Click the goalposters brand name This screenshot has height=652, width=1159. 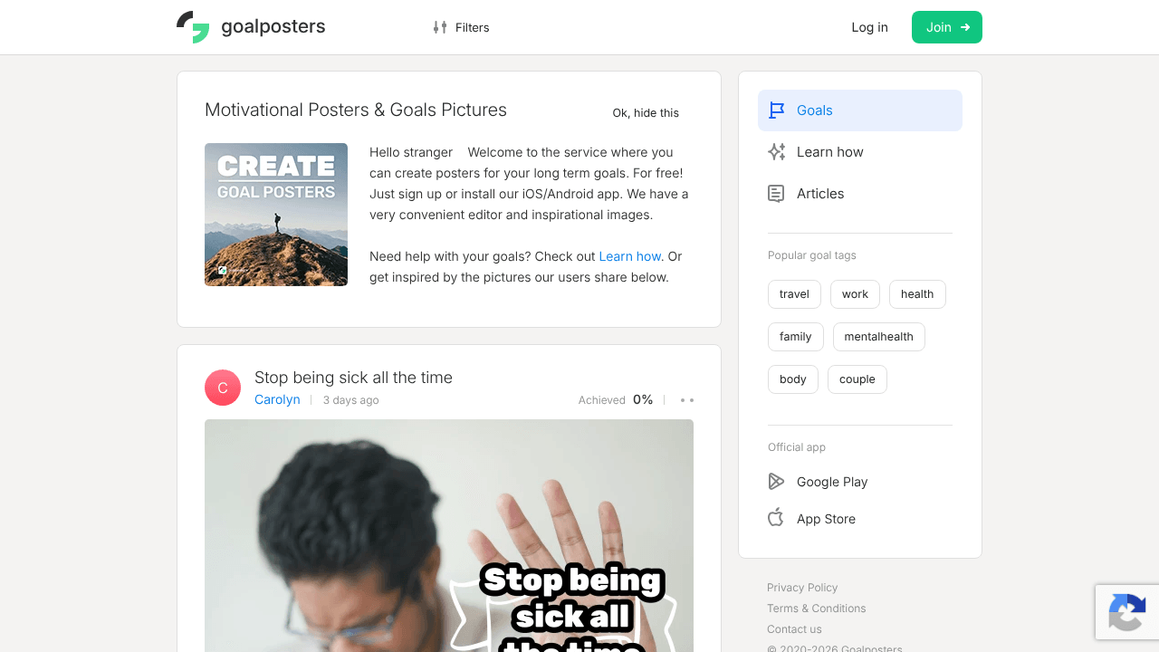click(273, 26)
